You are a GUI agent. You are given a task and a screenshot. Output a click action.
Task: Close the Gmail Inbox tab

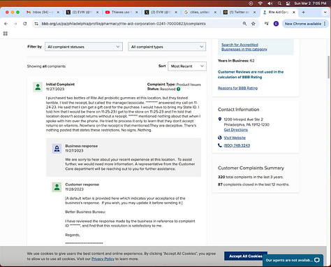coord(58,12)
